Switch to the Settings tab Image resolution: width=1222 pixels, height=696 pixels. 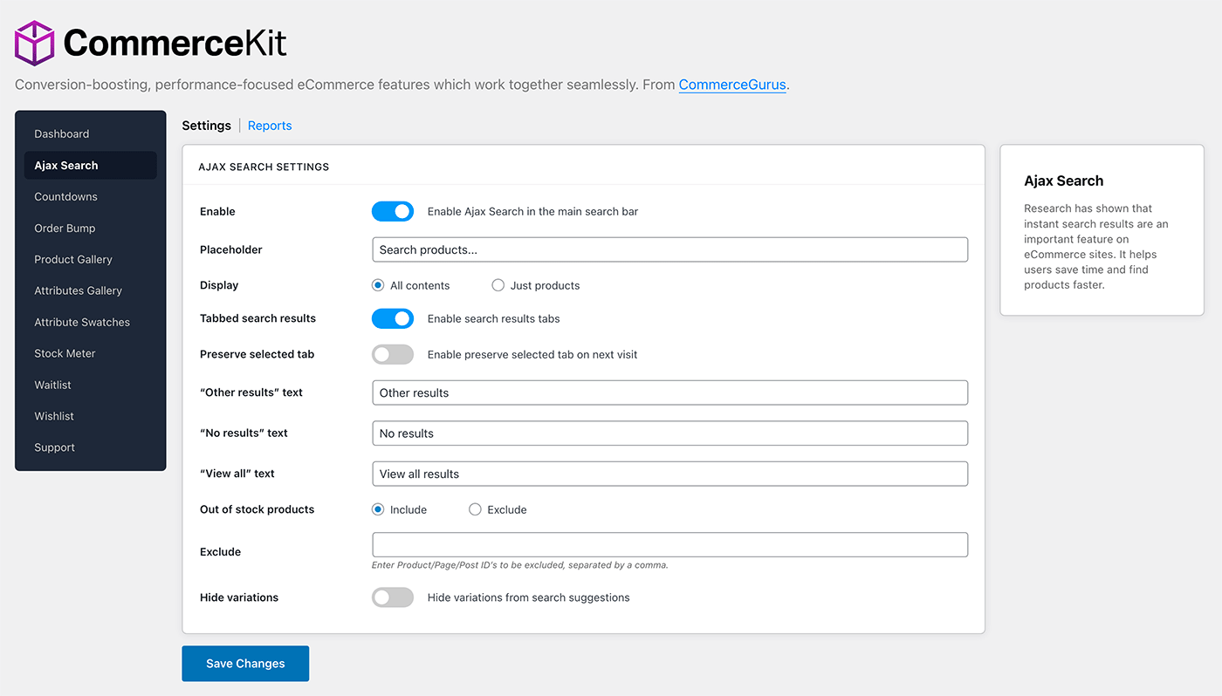pyautogui.click(x=206, y=126)
